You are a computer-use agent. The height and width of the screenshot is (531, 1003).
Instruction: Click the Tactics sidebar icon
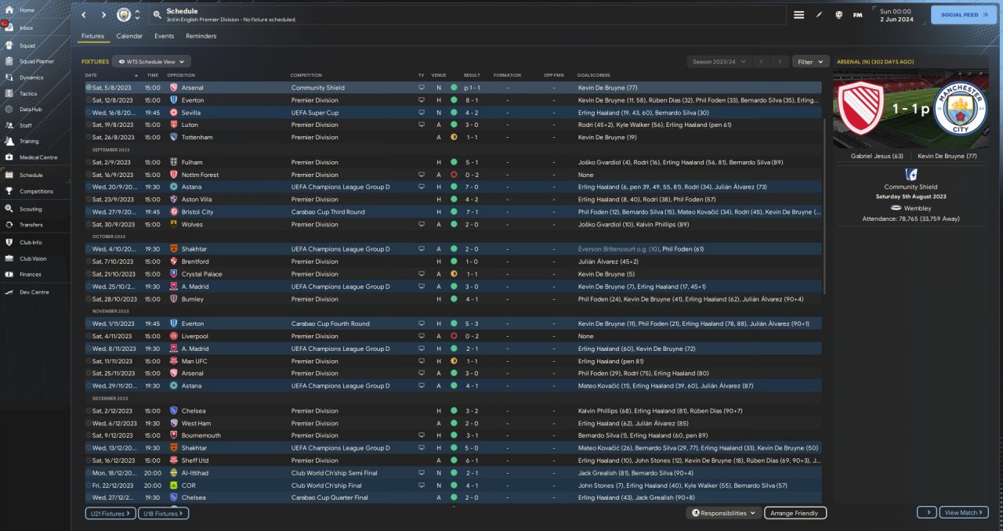point(10,93)
